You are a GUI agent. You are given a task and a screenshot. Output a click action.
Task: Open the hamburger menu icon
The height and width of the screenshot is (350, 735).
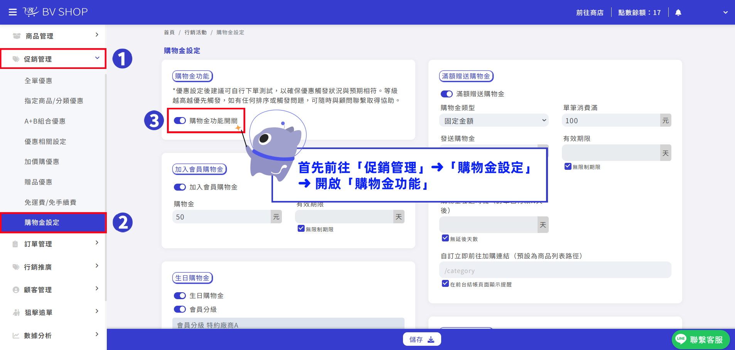[x=13, y=12]
